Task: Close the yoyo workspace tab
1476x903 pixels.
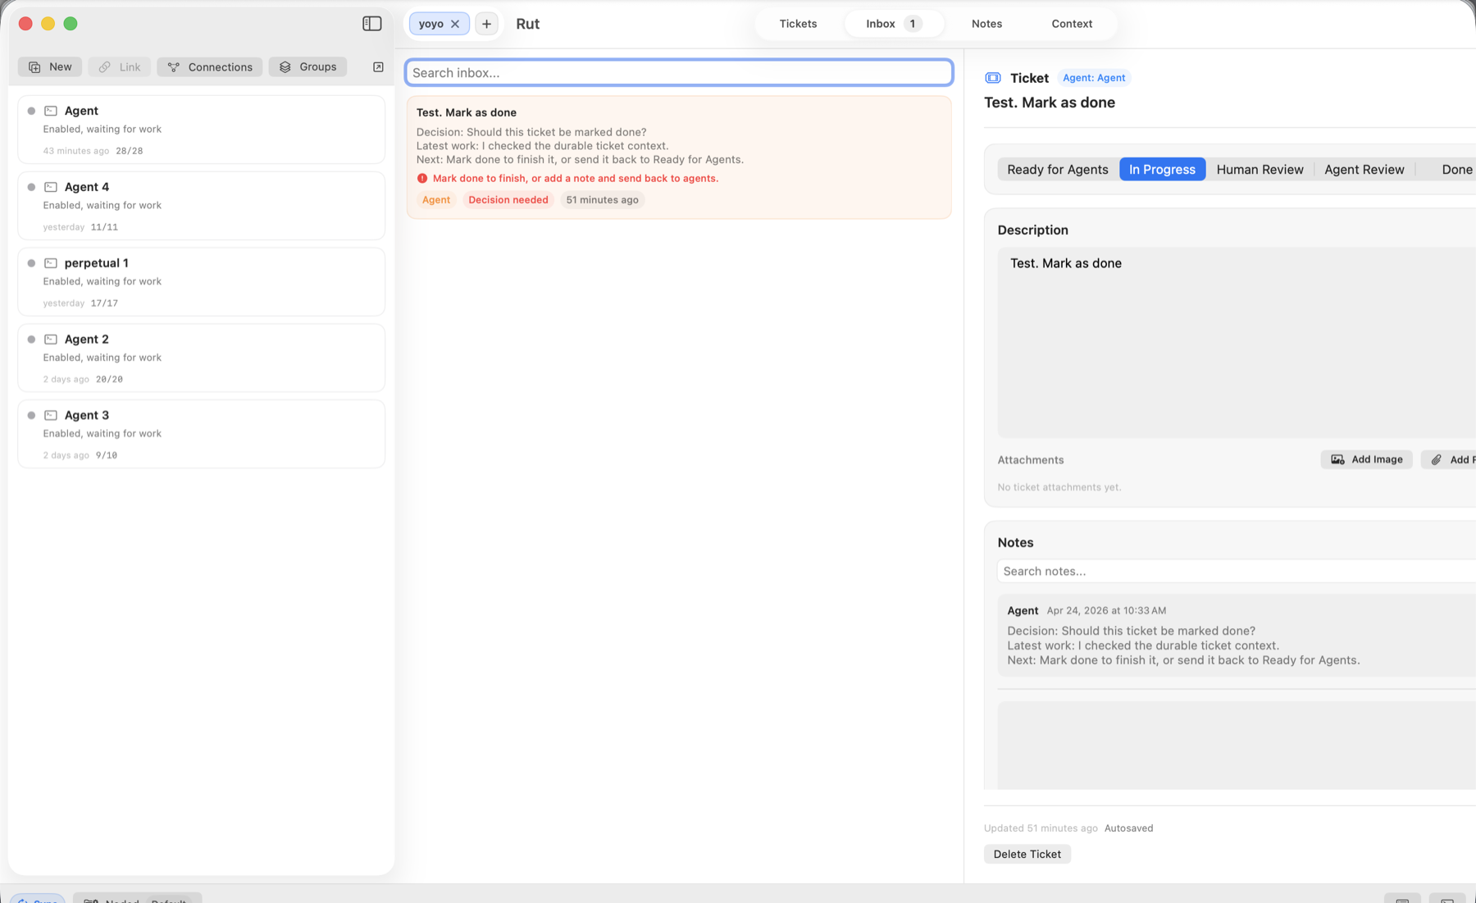Action: tap(455, 24)
